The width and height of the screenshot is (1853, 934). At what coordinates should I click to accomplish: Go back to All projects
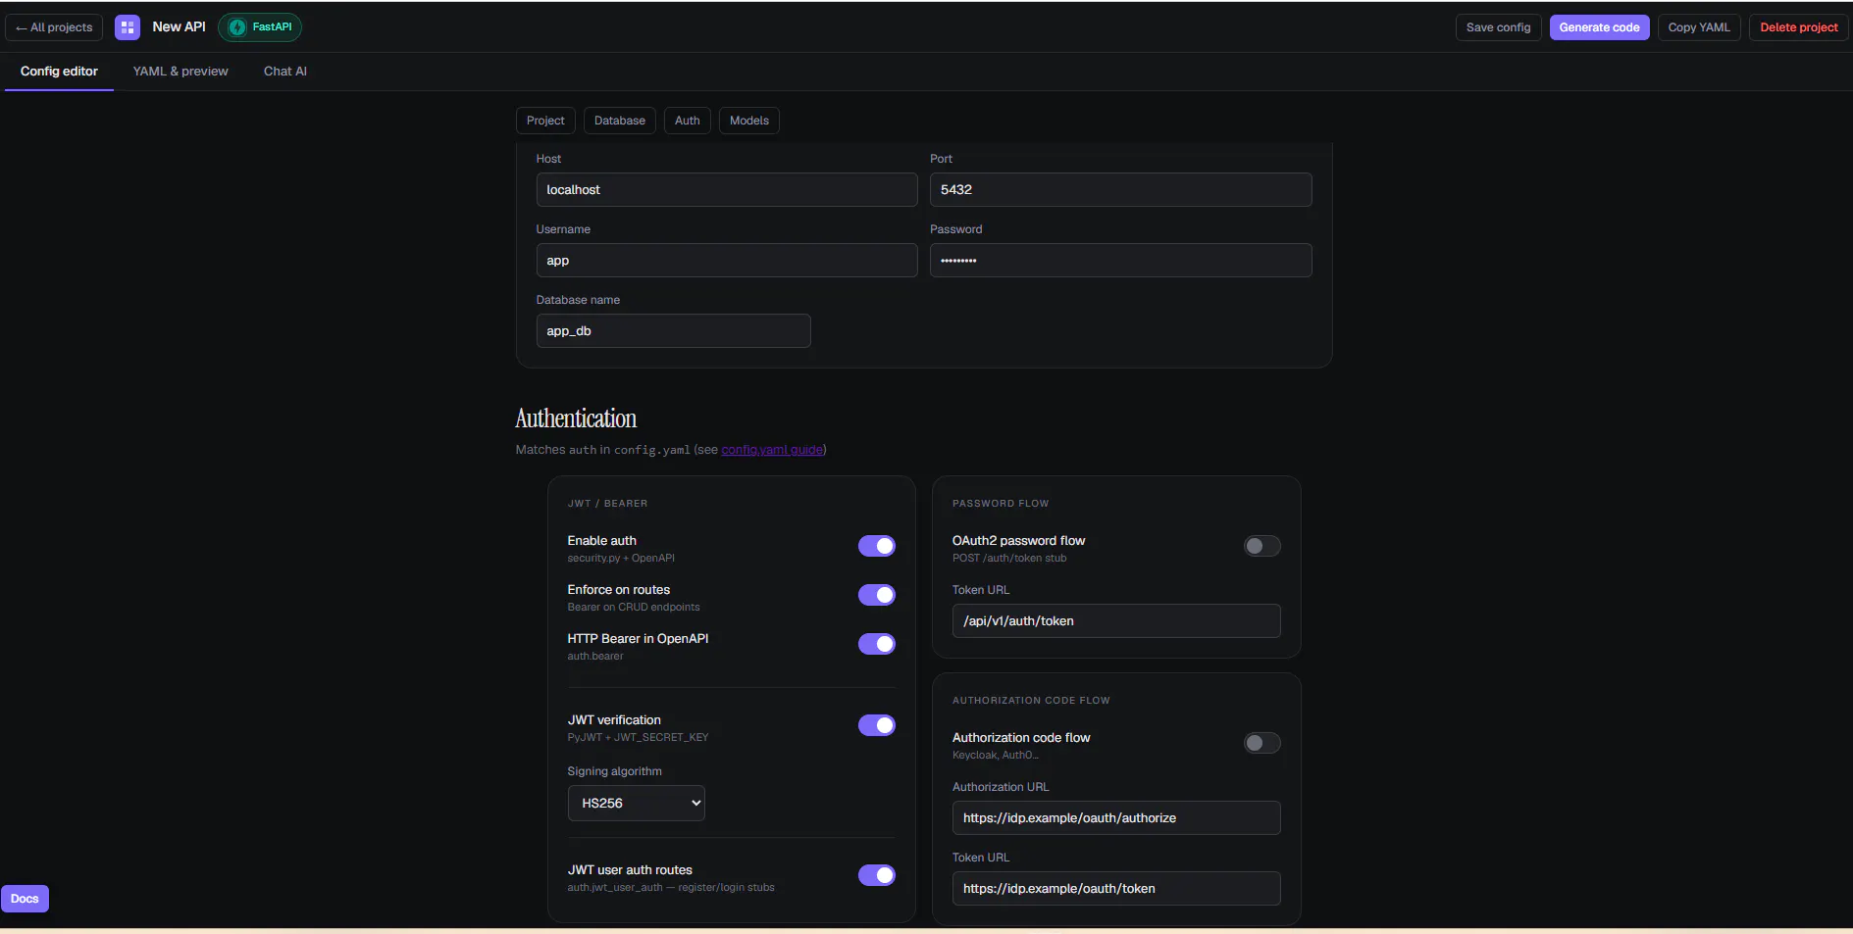tap(54, 27)
